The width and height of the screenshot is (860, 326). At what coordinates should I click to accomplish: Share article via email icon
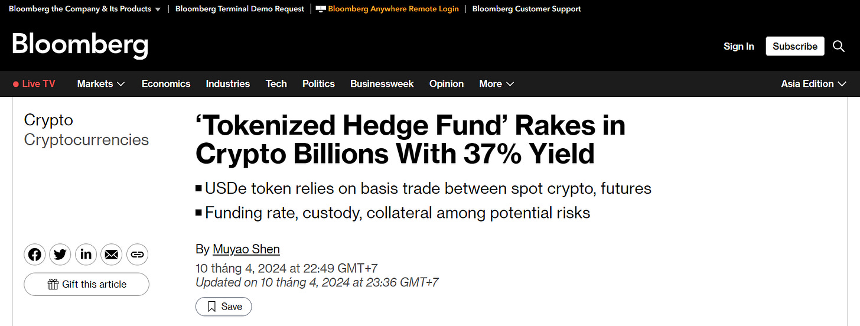112,255
